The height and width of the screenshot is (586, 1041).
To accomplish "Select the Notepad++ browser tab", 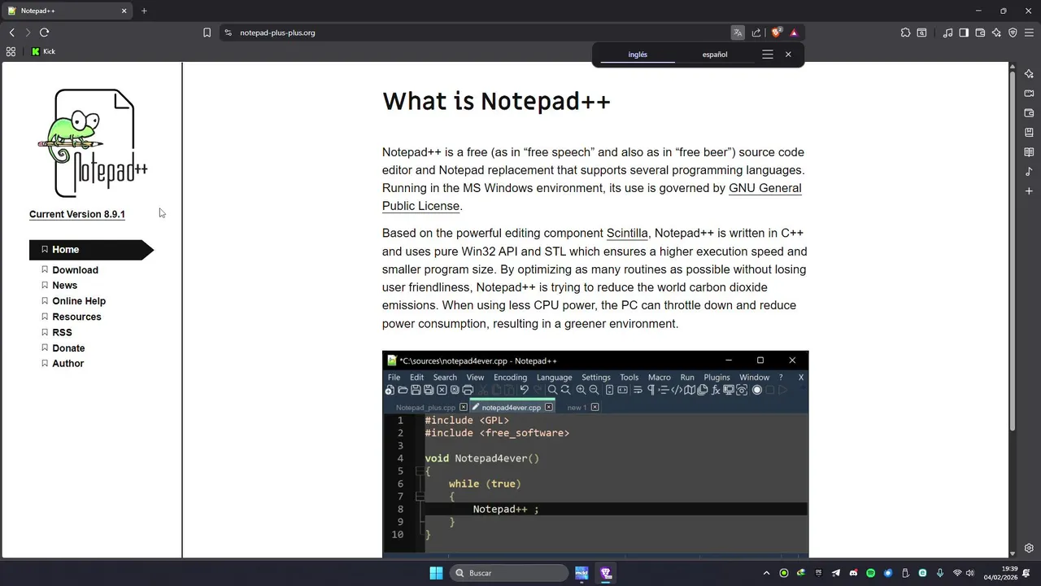I will 68,11.
